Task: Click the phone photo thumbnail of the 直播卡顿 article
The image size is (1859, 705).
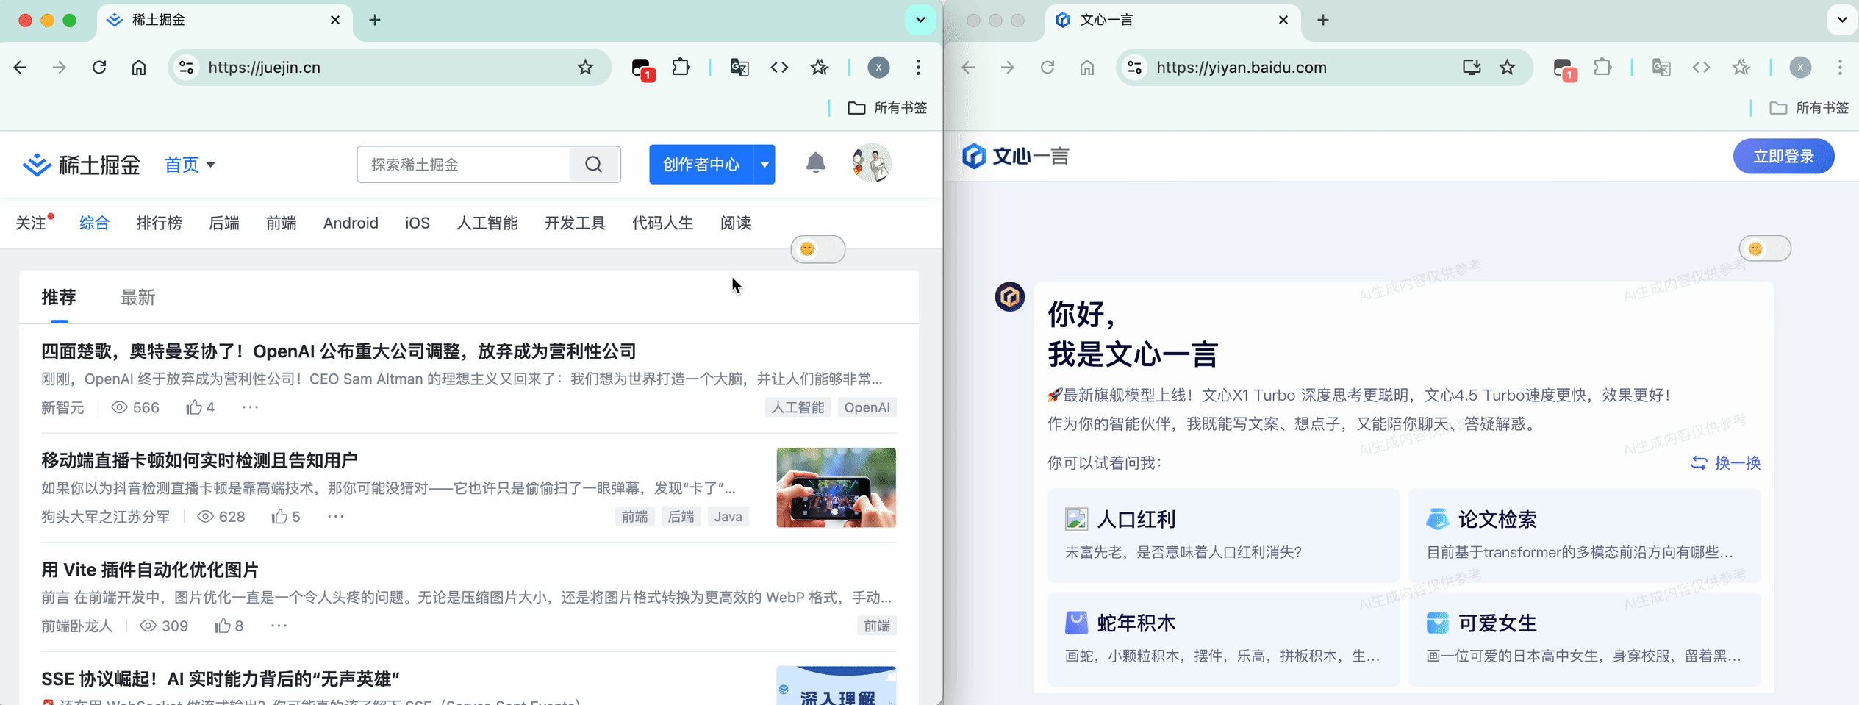Action: point(836,487)
